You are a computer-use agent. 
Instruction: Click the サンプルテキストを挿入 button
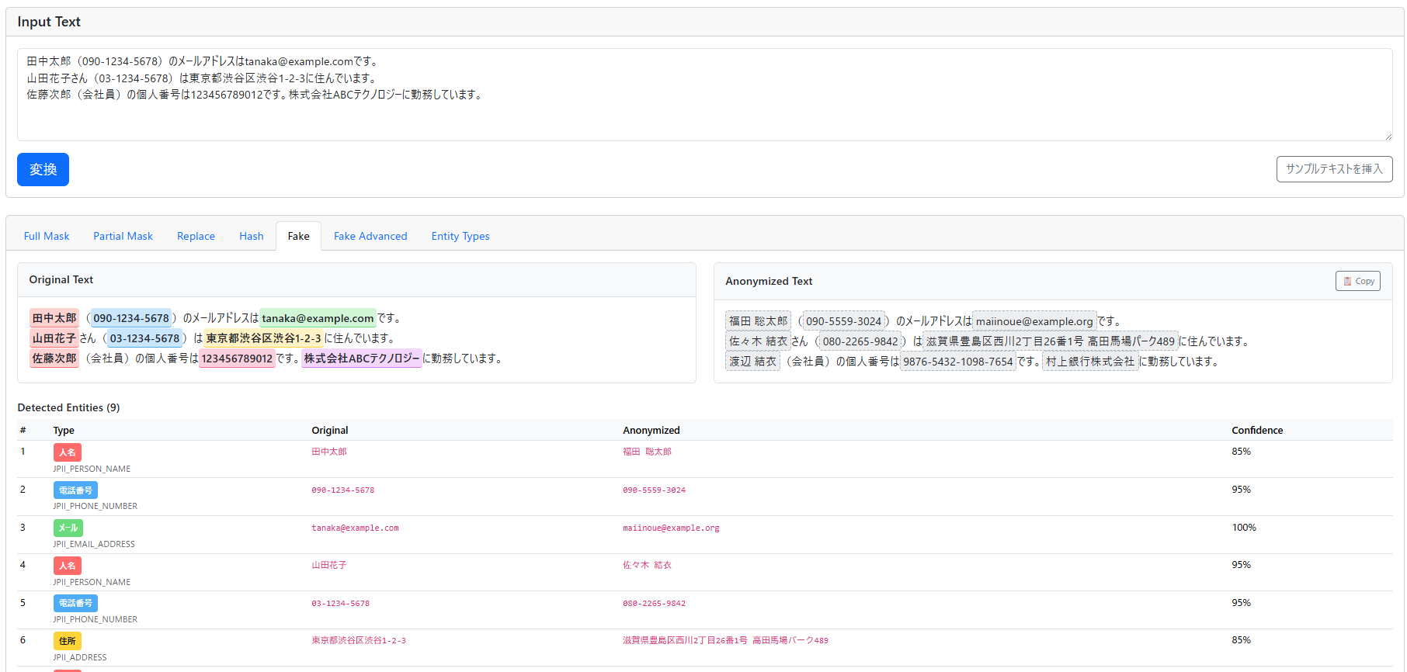coord(1334,169)
